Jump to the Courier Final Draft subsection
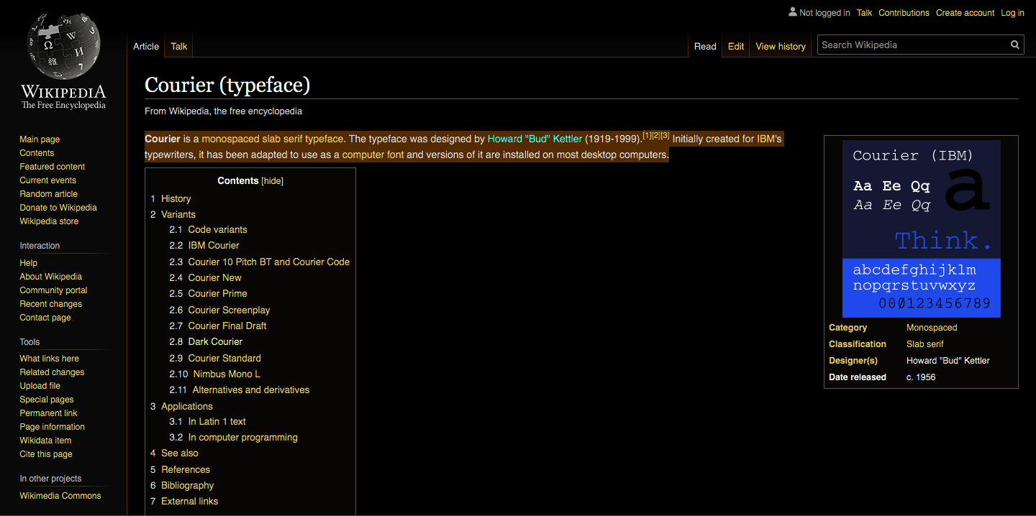 [x=227, y=326]
